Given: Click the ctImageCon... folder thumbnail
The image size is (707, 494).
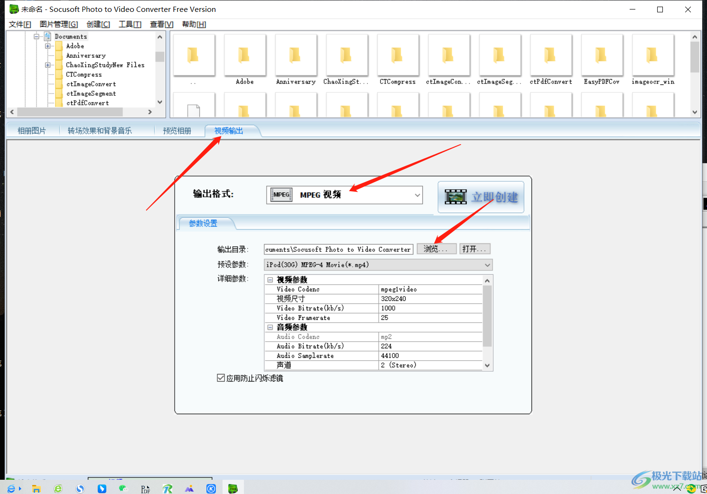Looking at the screenshot, I should [449, 56].
